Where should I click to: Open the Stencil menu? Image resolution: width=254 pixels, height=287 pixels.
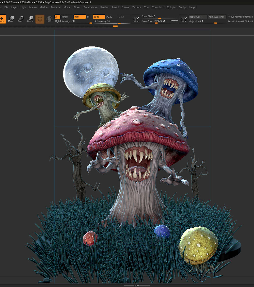click(115, 7)
